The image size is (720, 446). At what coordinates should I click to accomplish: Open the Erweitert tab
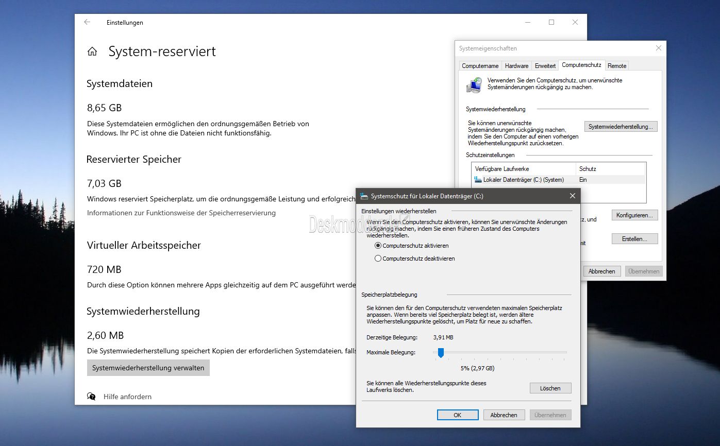click(545, 66)
